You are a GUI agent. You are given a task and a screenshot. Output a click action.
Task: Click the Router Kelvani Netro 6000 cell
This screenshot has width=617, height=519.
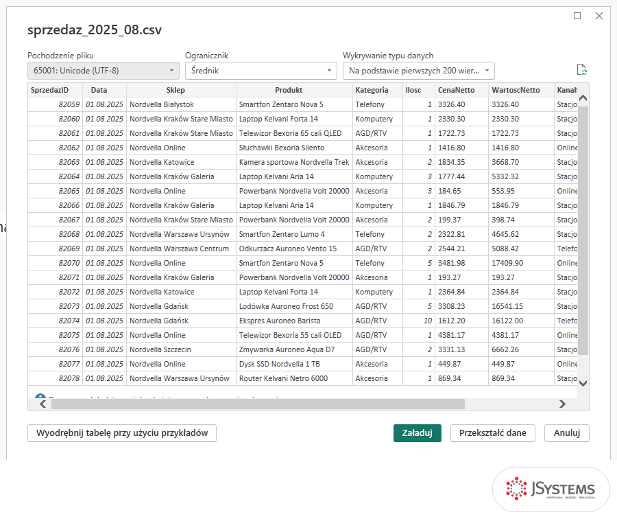(294, 378)
